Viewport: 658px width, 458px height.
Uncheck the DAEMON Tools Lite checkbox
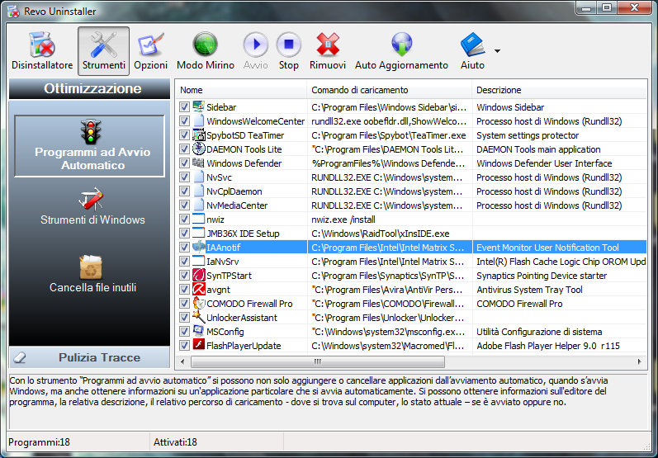[184, 149]
